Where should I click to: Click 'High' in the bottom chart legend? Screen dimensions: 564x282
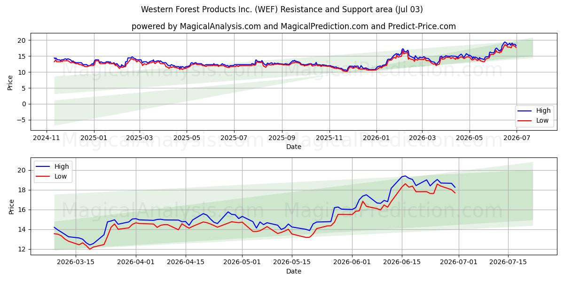click(62, 166)
